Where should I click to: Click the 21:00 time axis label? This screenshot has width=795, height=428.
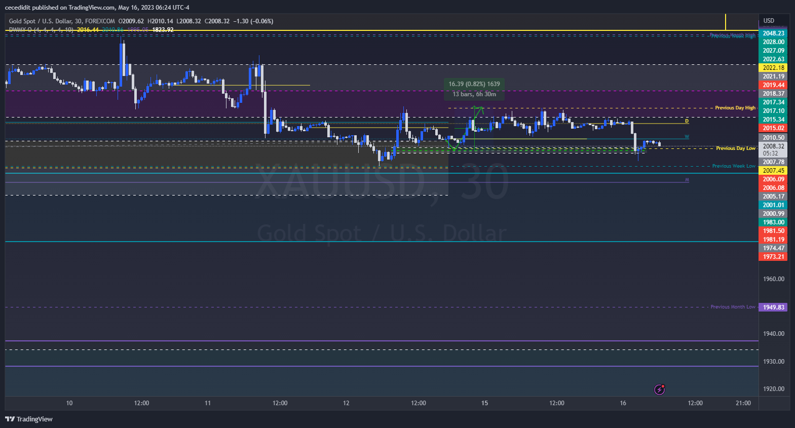pos(743,403)
